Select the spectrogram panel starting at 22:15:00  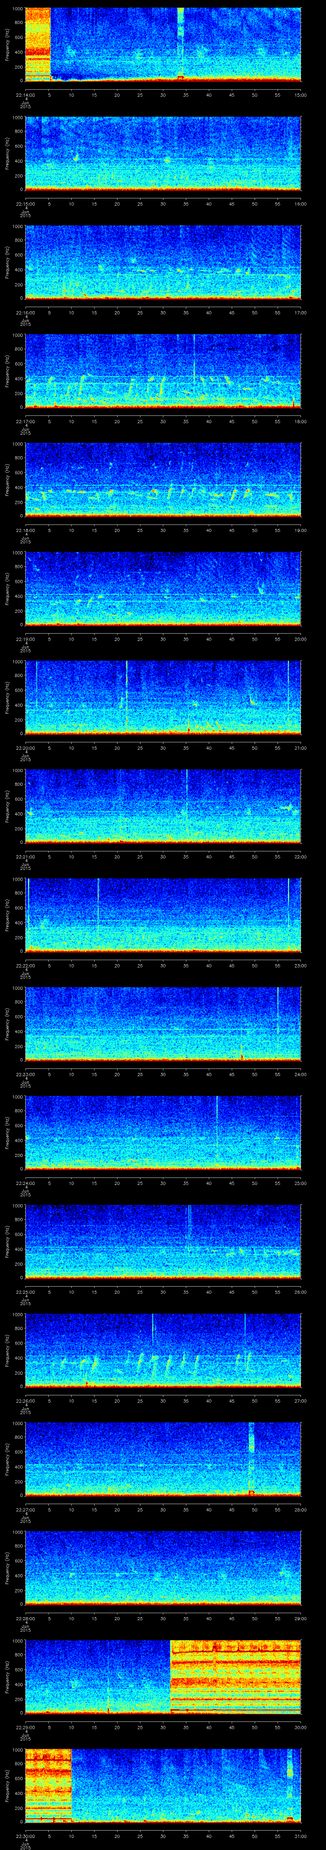point(163,154)
